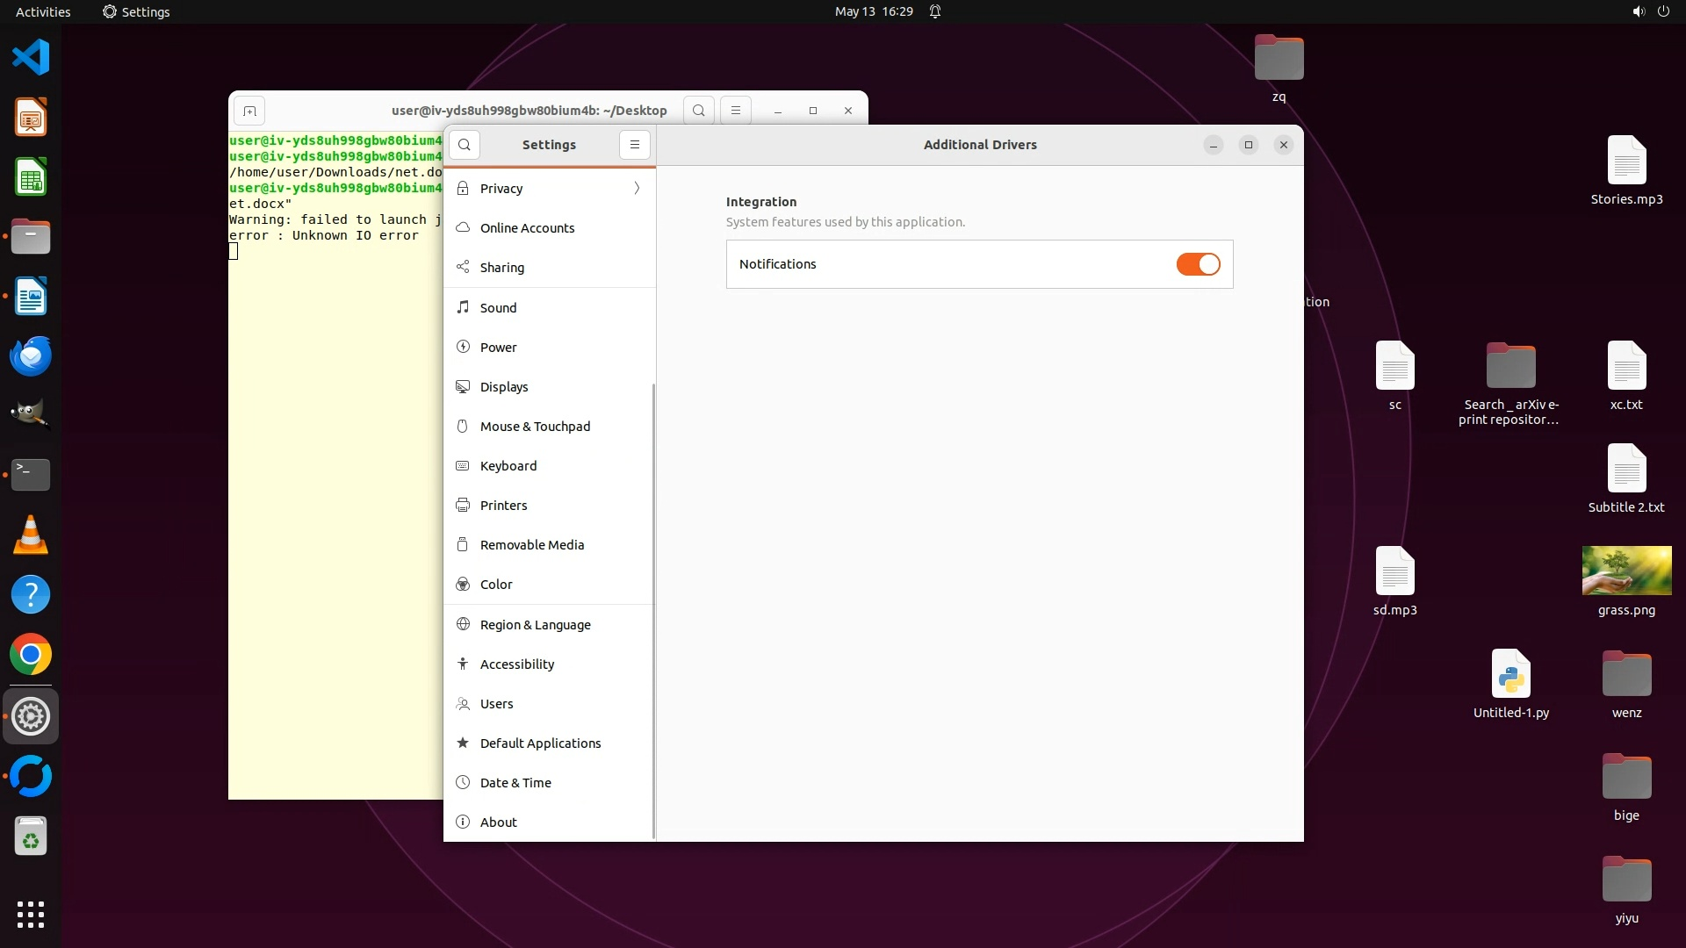Open Google Chrome from dock
1686x948 pixels.
point(31,655)
